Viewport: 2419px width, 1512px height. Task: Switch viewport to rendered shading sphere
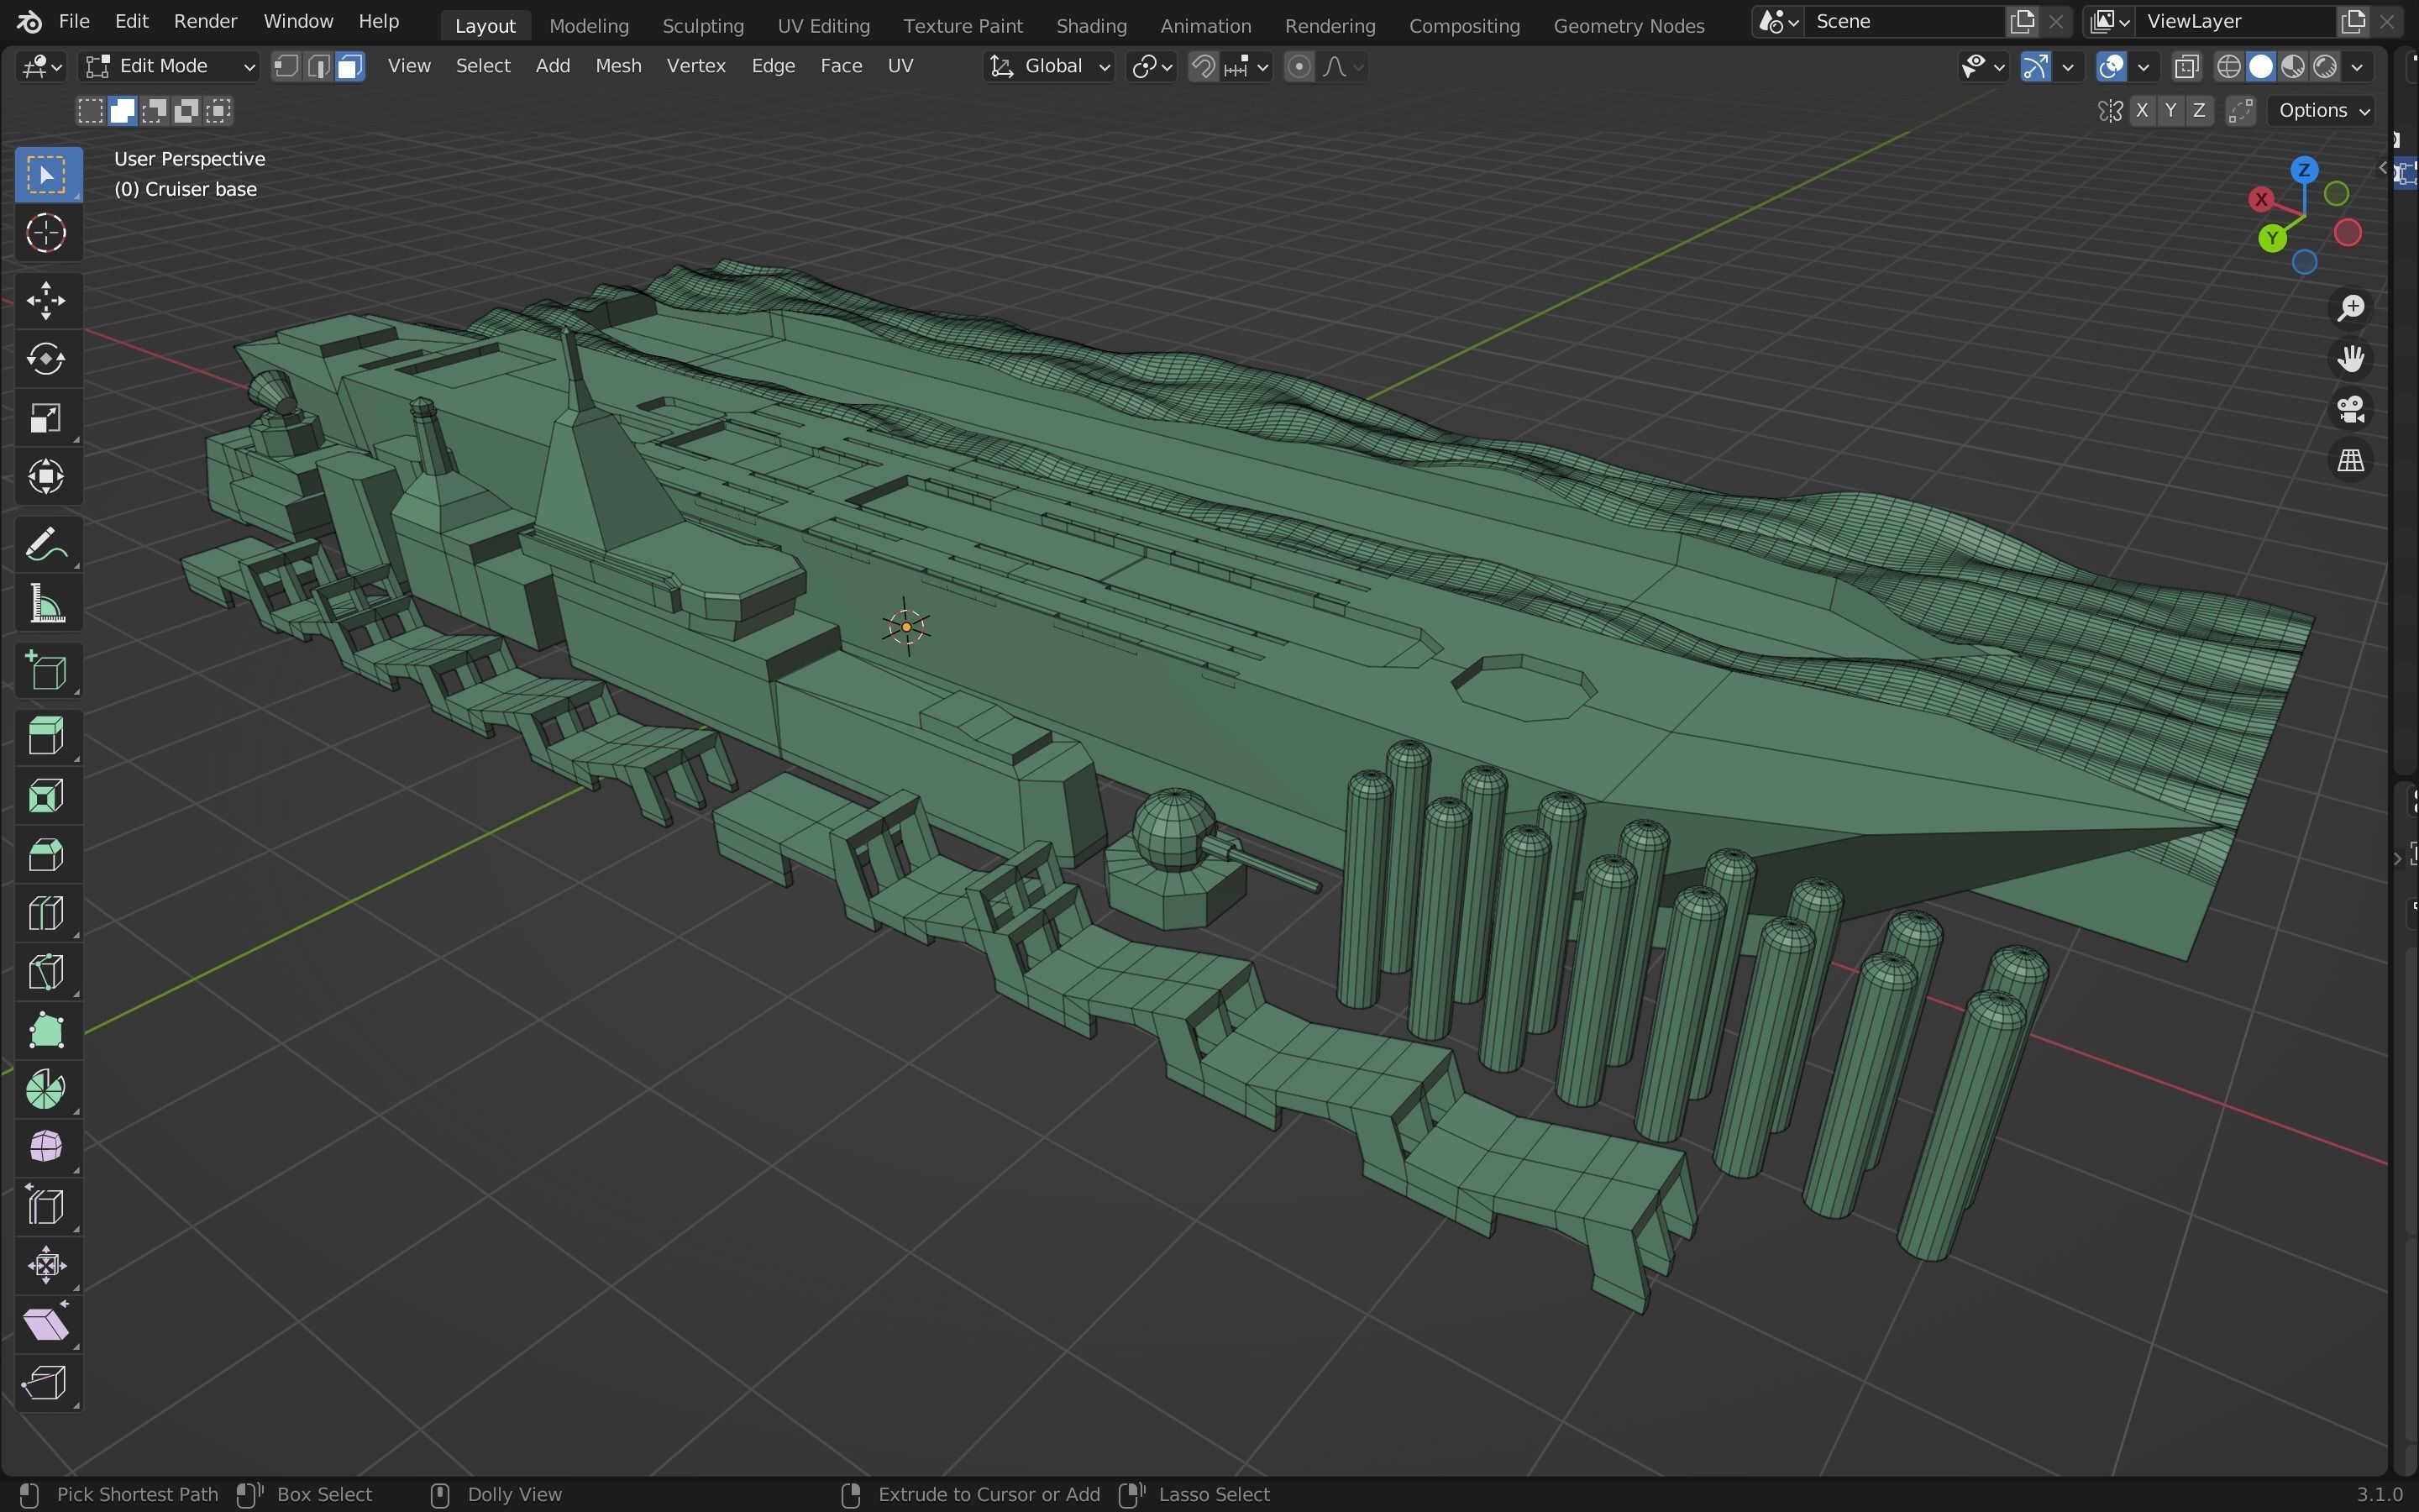pos(2326,66)
